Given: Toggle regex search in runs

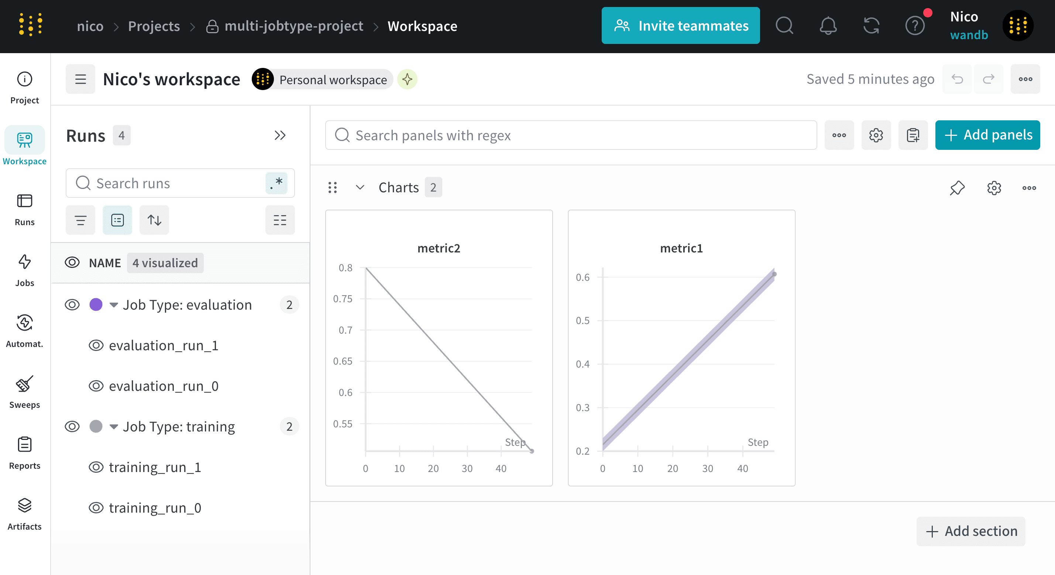Looking at the screenshot, I should (276, 183).
